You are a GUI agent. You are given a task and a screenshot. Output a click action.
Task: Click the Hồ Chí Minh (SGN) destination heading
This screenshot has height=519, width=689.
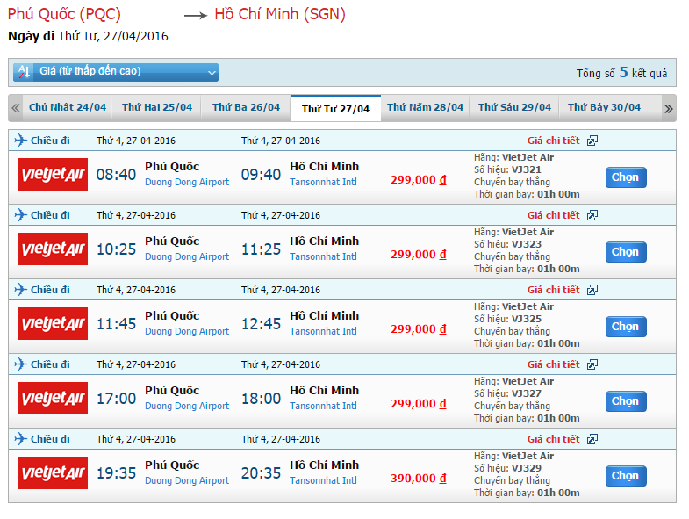(280, 14)
